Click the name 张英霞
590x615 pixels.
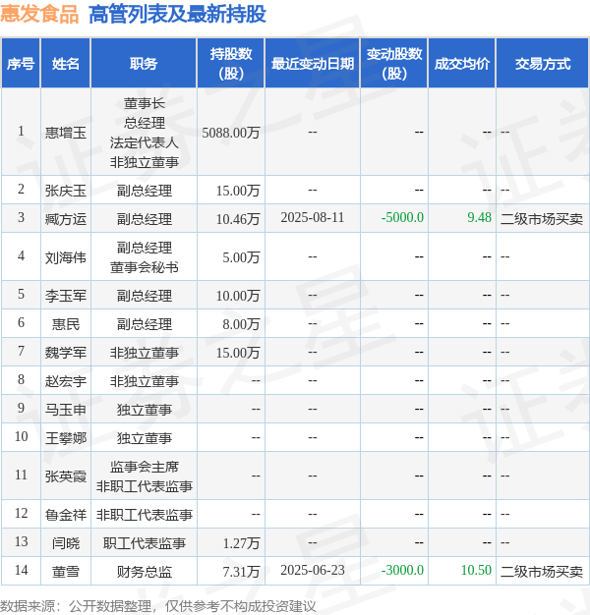(66, 476)
